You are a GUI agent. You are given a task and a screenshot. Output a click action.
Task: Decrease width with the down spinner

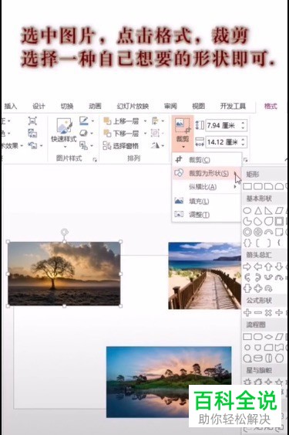[243, 145]
